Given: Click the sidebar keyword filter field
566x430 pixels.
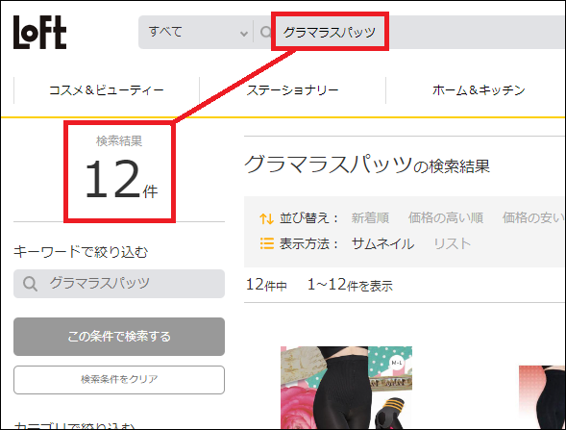Looking at the screenshot, I should pyautogui.click(x=119, y=284).
